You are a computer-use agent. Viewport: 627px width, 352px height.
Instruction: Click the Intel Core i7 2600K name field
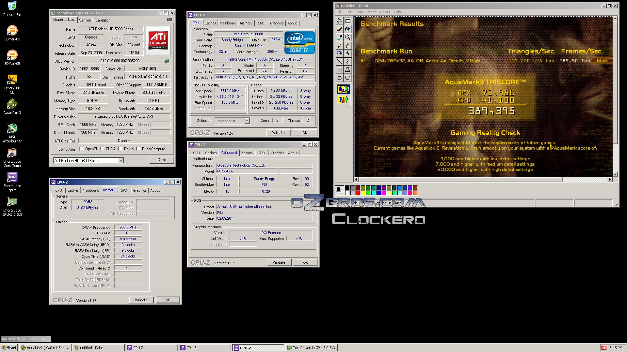click(248, 34)
